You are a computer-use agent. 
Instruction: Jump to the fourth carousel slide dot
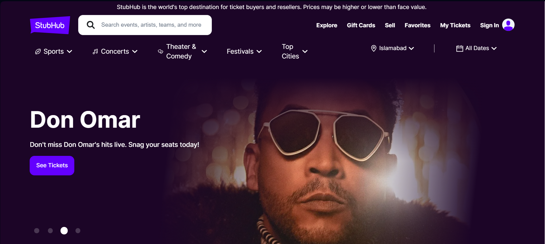tap(78, 231)
